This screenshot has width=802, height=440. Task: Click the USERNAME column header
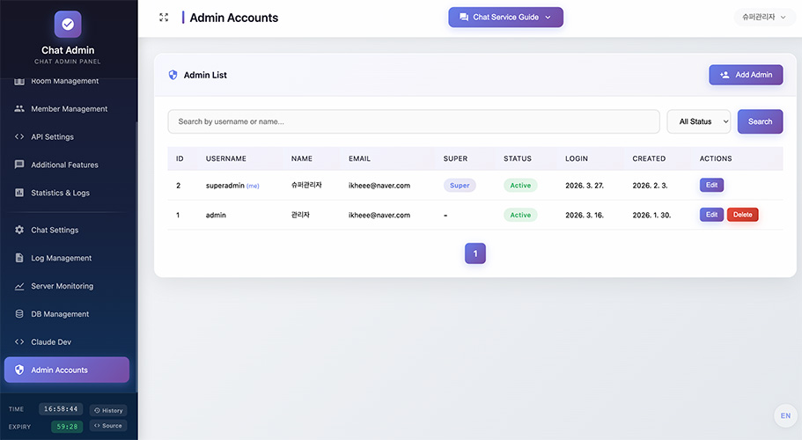click(226, 158)
